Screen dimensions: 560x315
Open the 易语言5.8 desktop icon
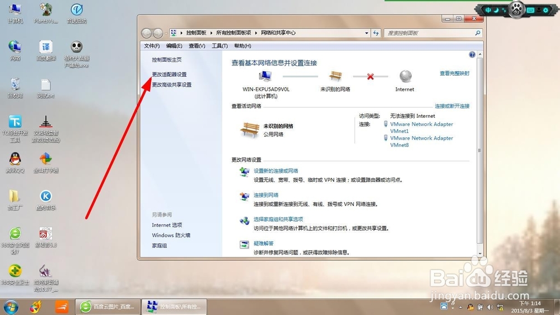click(46, 238)
